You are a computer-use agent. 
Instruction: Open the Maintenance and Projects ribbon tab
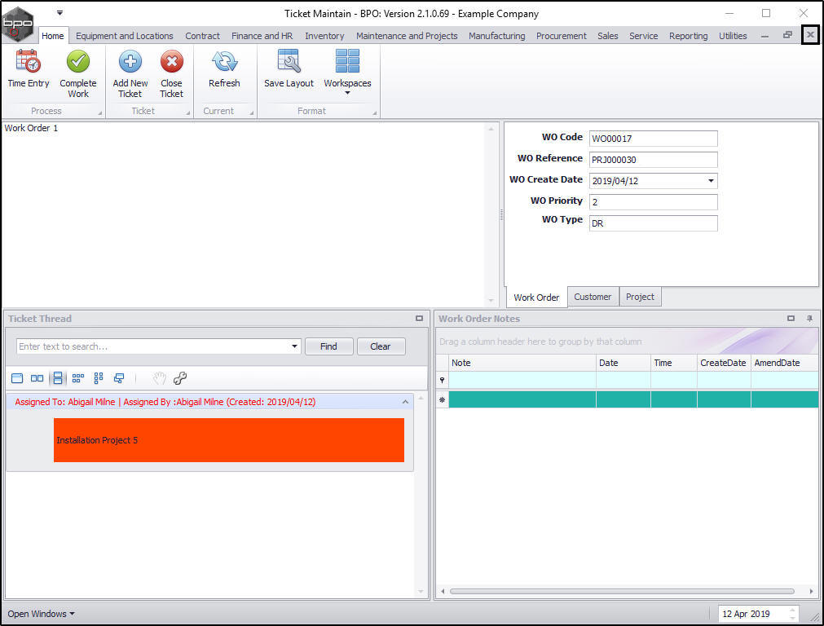click(x=407, y=36)
